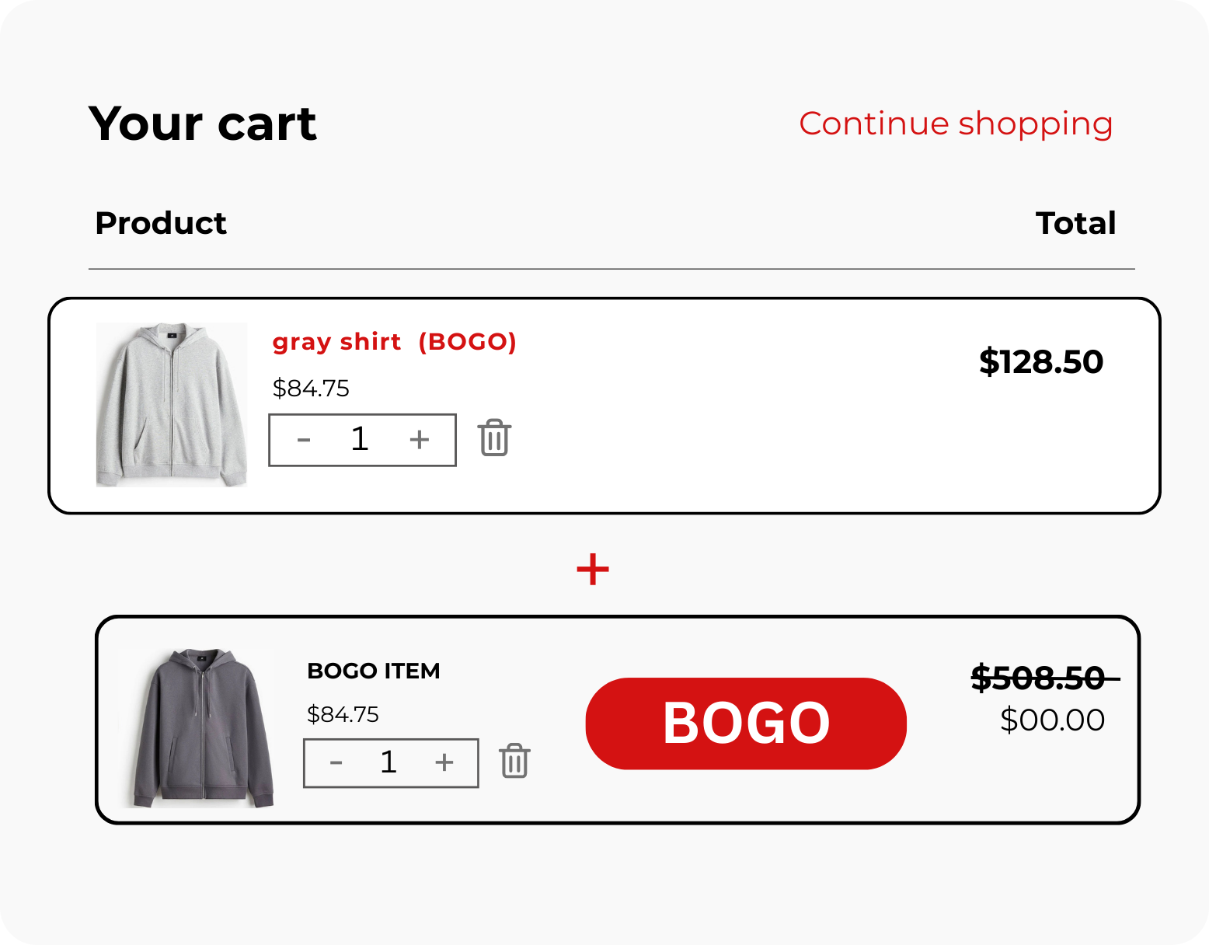This screenshot has width=1209, height=945.
Task: Select the $128.50 gray shirt total
Action: pyautogui.click(x=1040, y=362)
